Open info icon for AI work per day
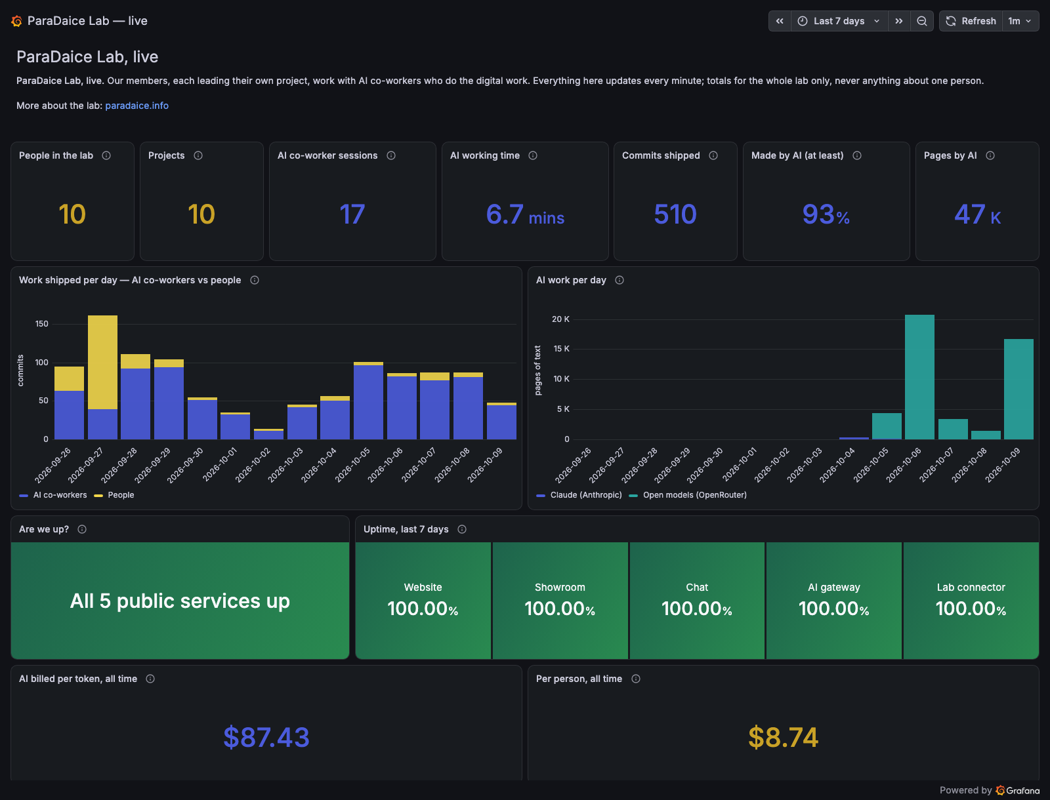 (619, 280)
